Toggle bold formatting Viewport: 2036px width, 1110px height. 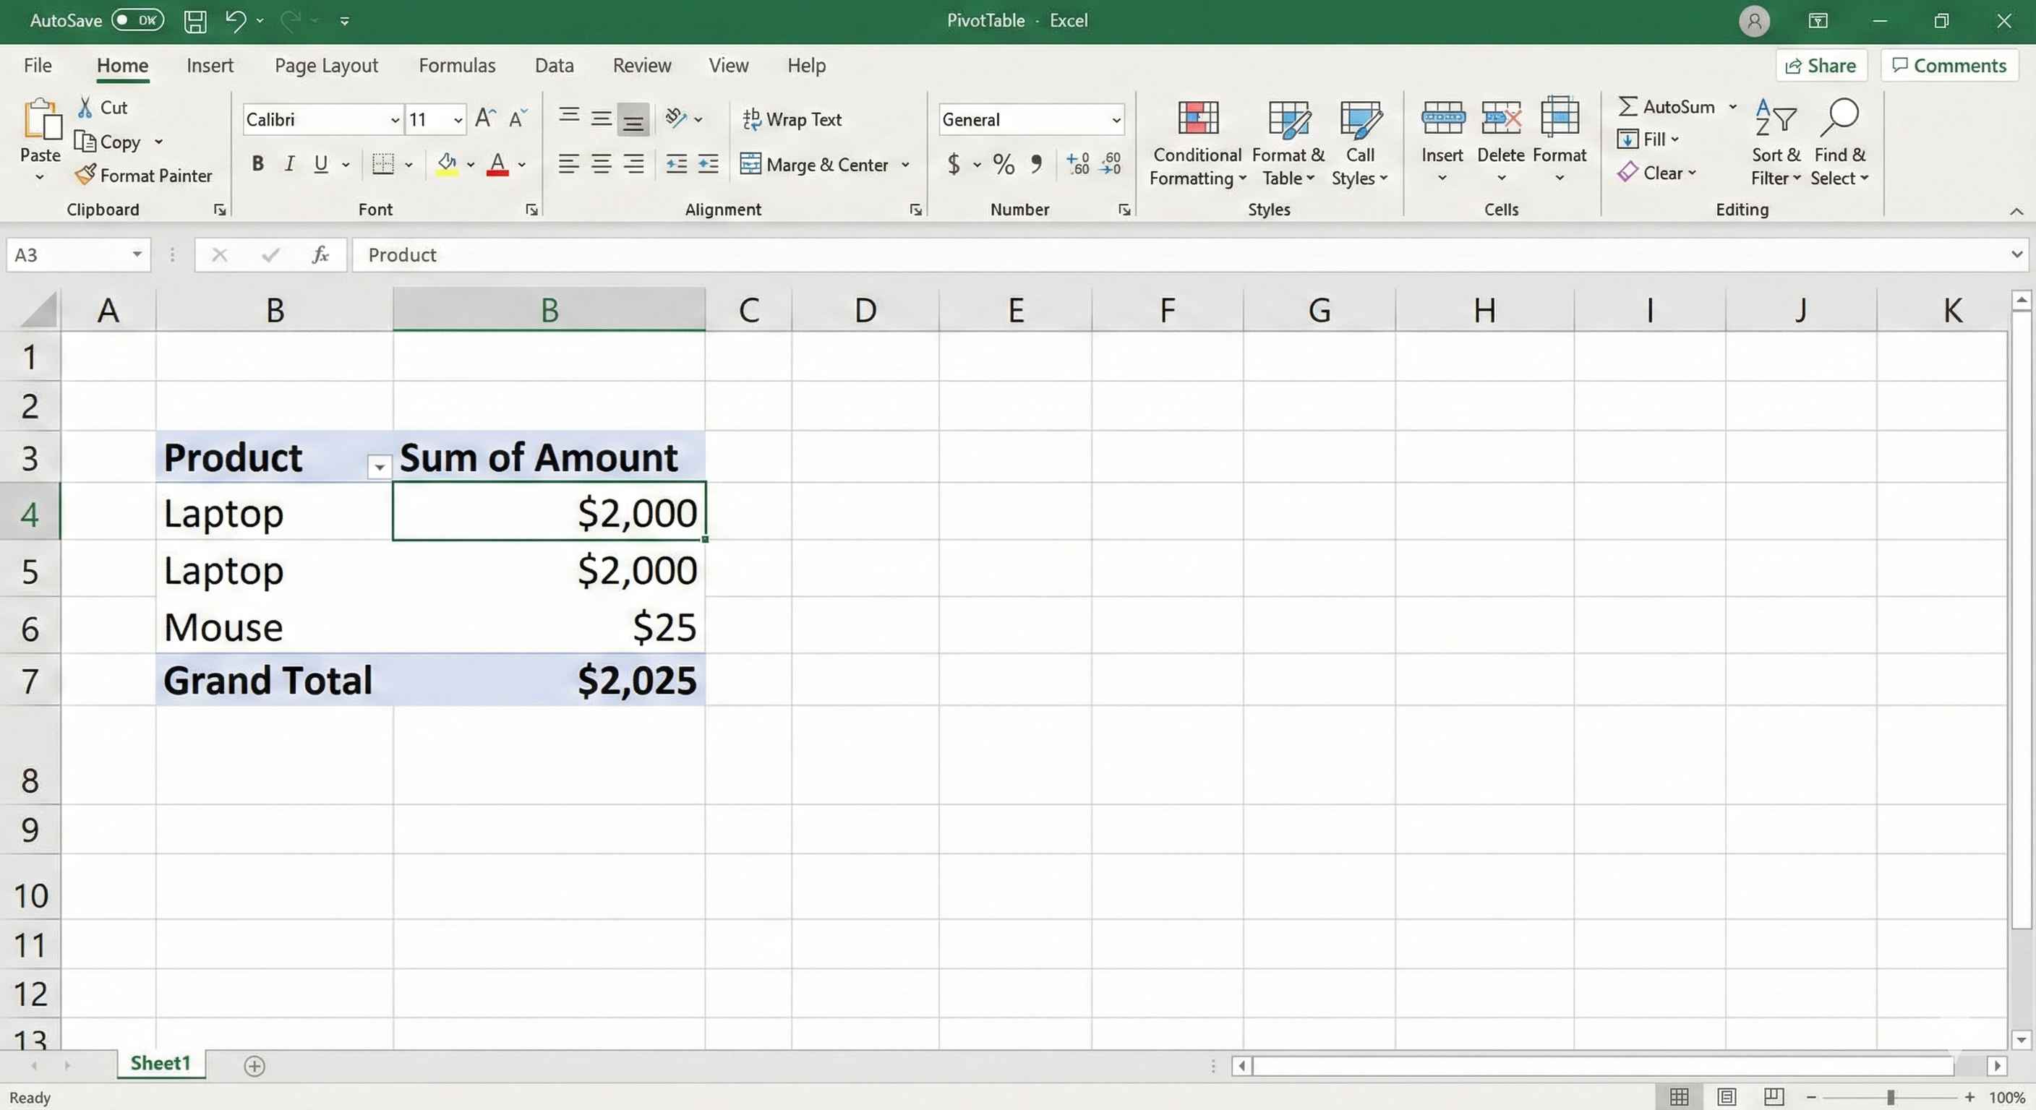point(257,163)
